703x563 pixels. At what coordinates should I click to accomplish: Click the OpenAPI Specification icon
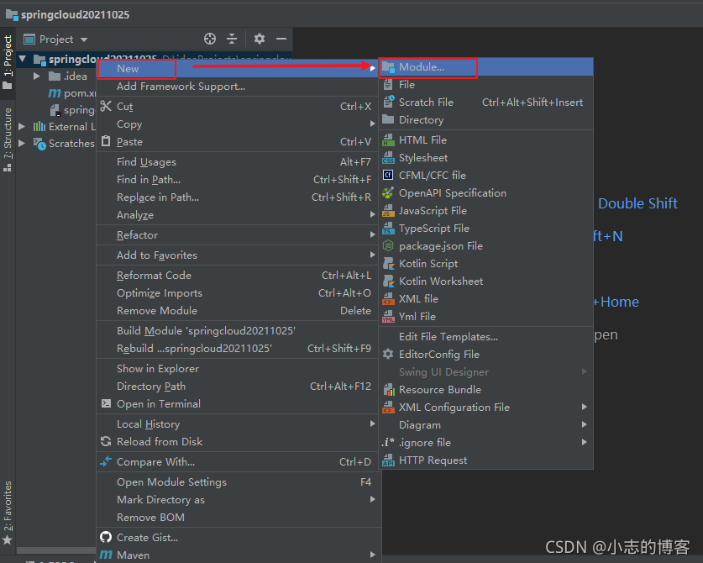[x=388, y=193]
